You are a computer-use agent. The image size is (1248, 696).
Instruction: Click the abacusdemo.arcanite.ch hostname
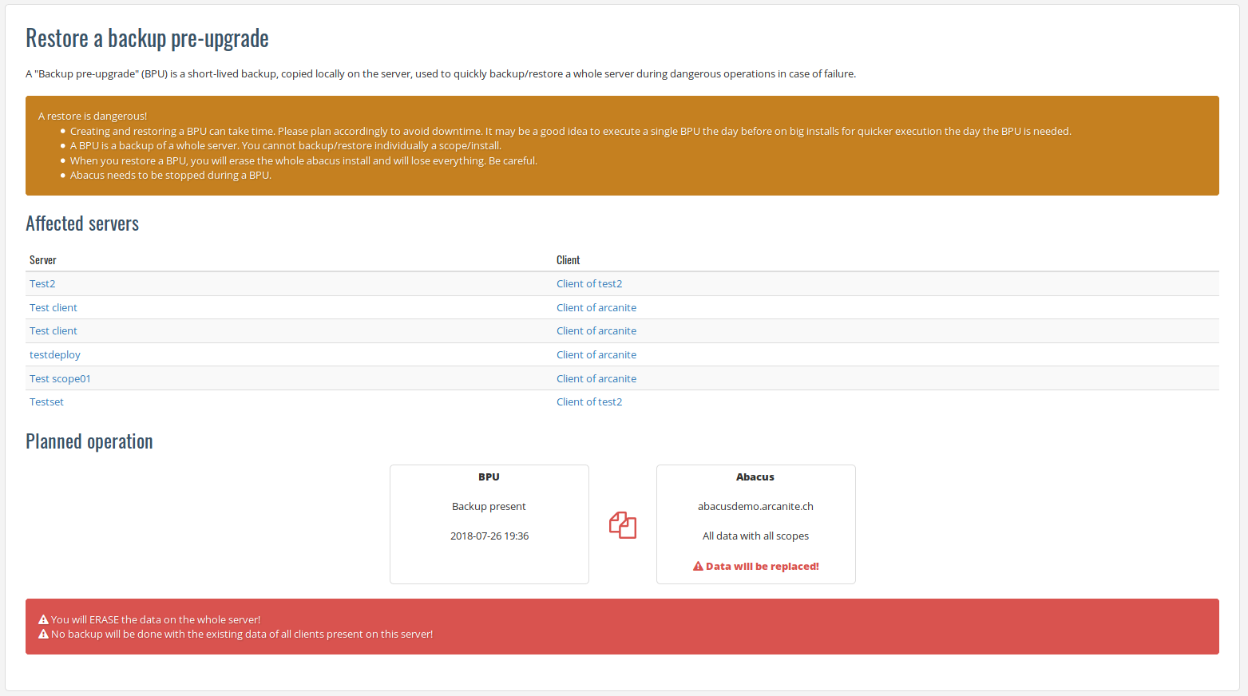coord(755,506)
